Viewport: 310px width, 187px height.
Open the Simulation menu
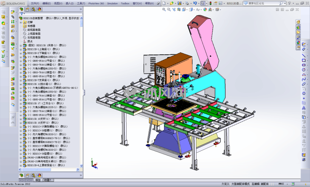point(112,3)
